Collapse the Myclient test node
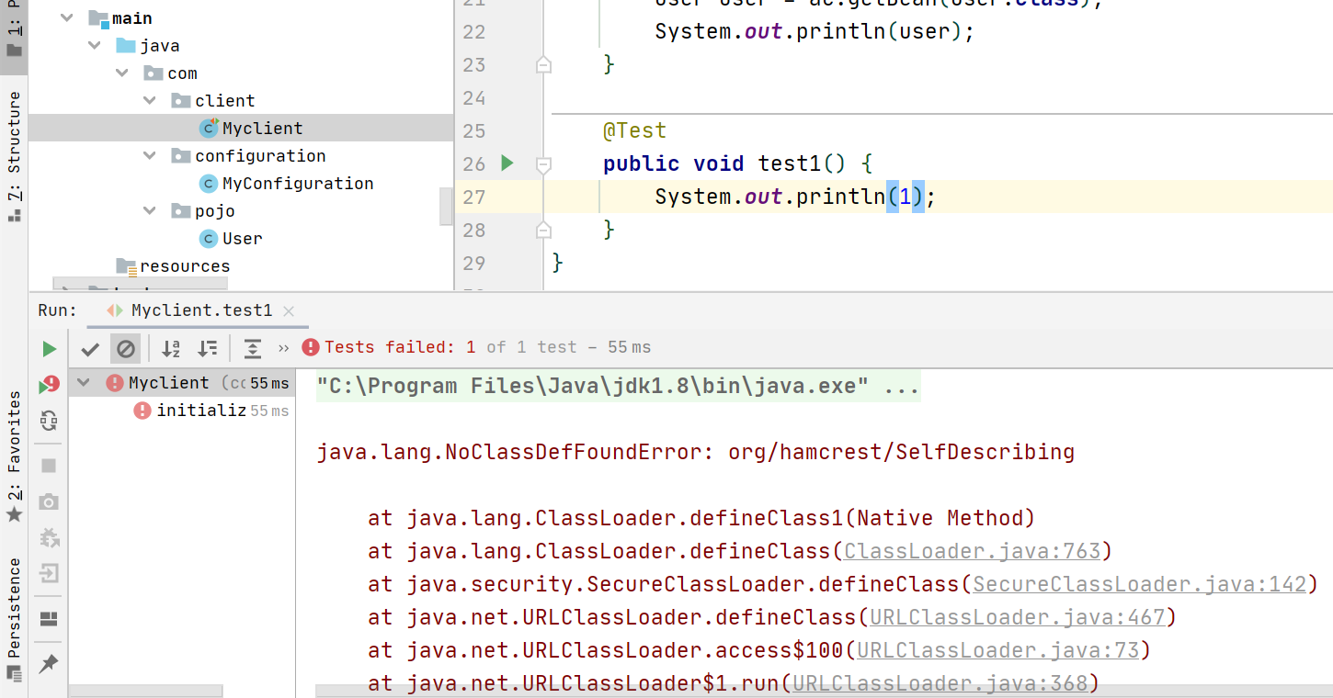This screenshot has height=698, width=1333. [x=84, y=383]
